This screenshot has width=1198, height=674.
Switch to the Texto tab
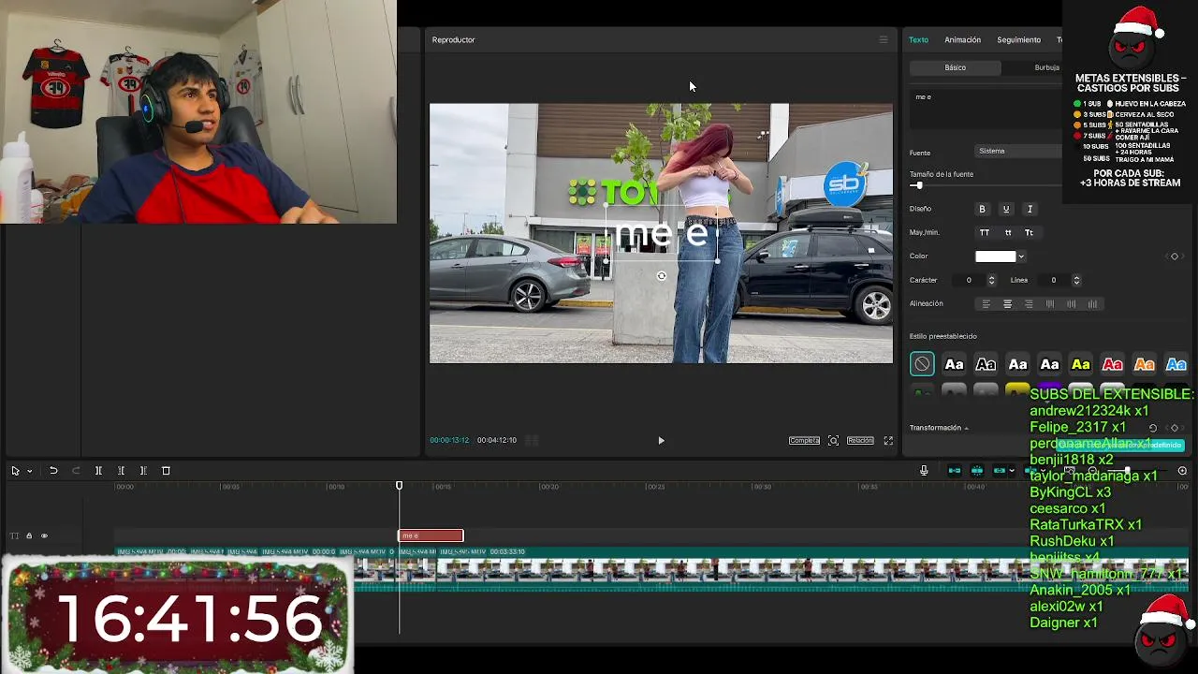click(919, 39)
